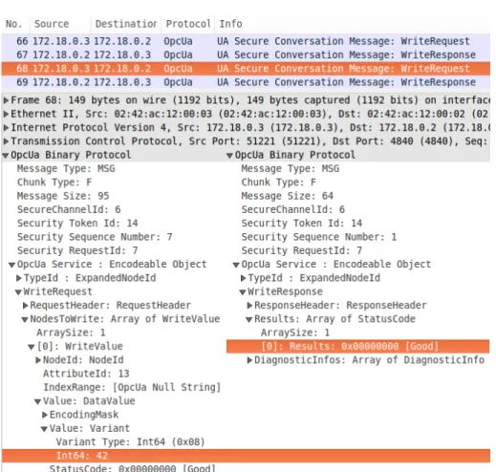
Task: Select Security Sequence Number: 1 field
Action: click(x=319, y=237)
